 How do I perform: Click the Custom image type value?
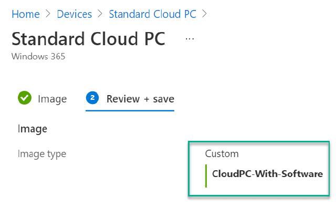[222, 153]
